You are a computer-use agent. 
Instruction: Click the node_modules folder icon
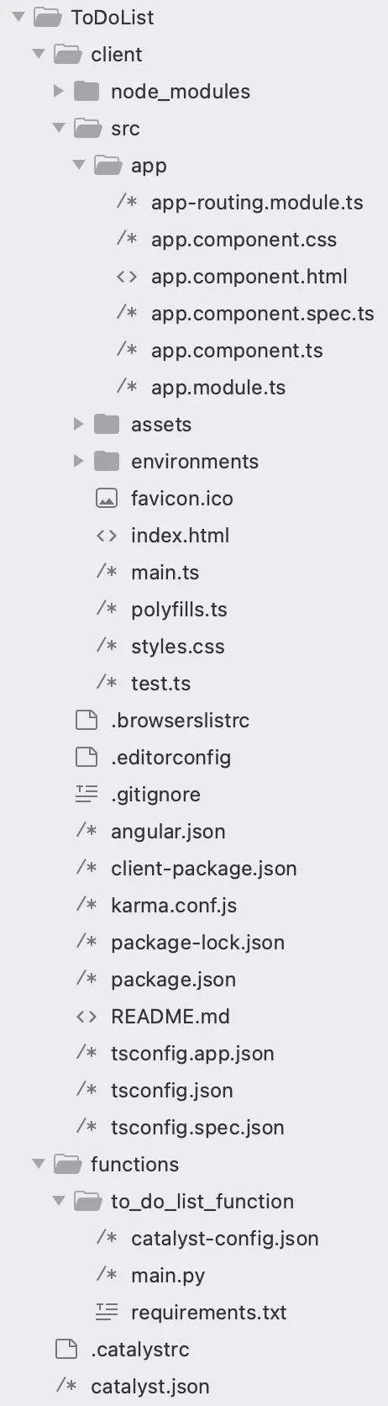[x=87, y=91]
